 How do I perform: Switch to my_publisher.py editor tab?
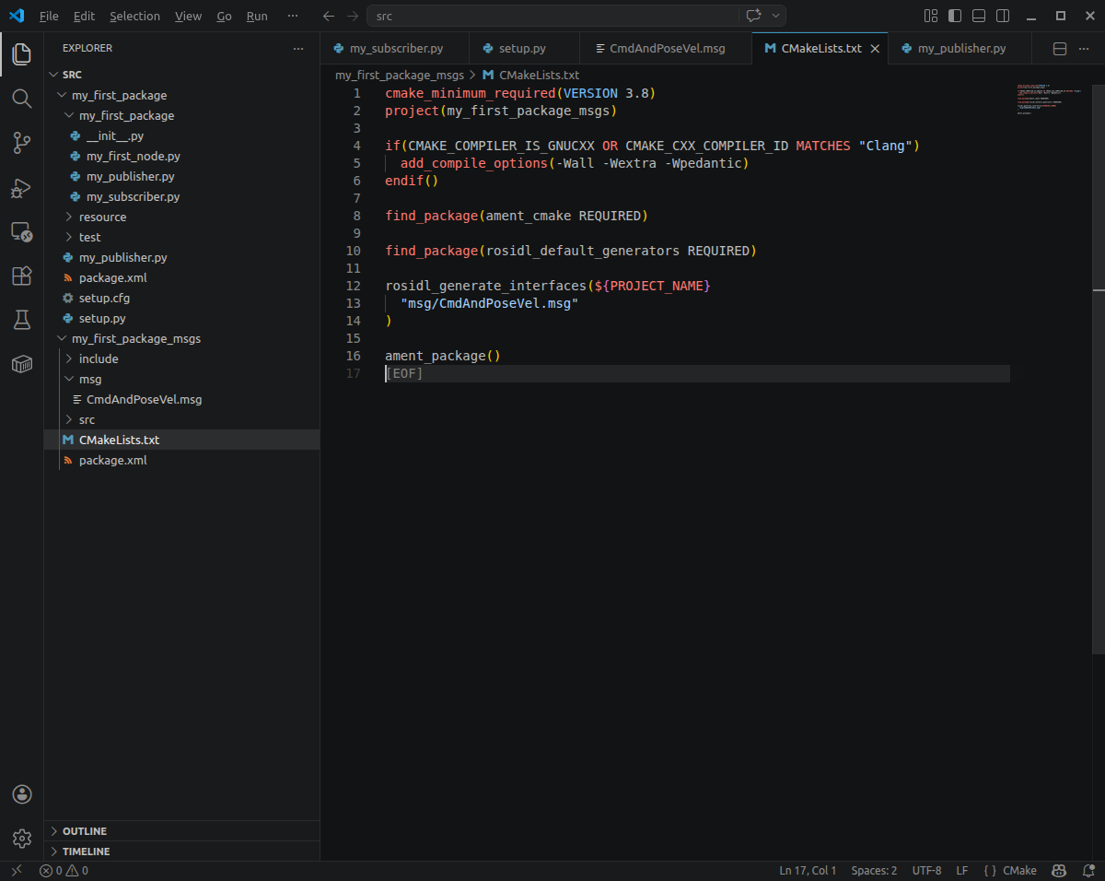point(960,49)
